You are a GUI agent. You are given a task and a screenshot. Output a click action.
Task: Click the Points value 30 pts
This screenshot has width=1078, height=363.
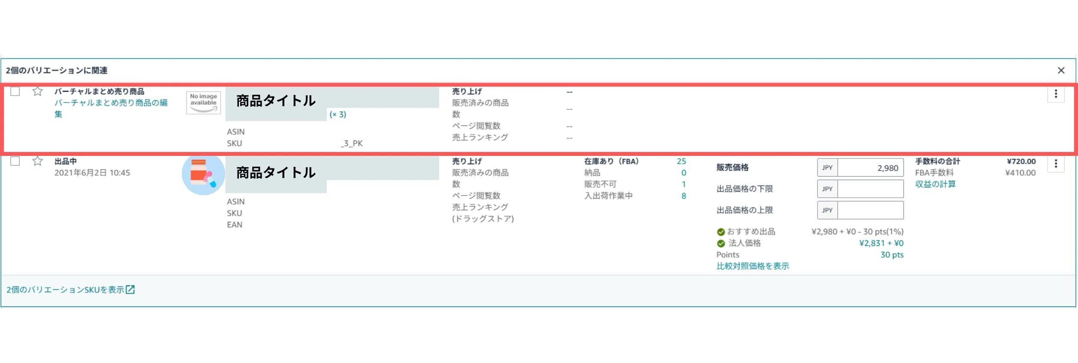(892, 255)
